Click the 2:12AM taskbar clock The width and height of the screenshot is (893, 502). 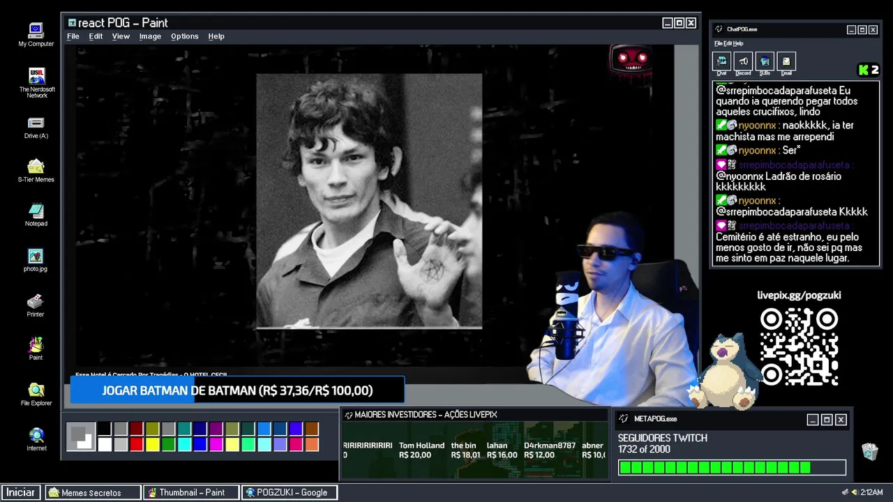872,492
